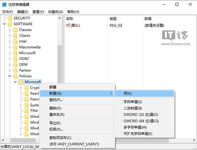
Task: Click the horizontal scrollbar right arrow
Action: [194, 140]
